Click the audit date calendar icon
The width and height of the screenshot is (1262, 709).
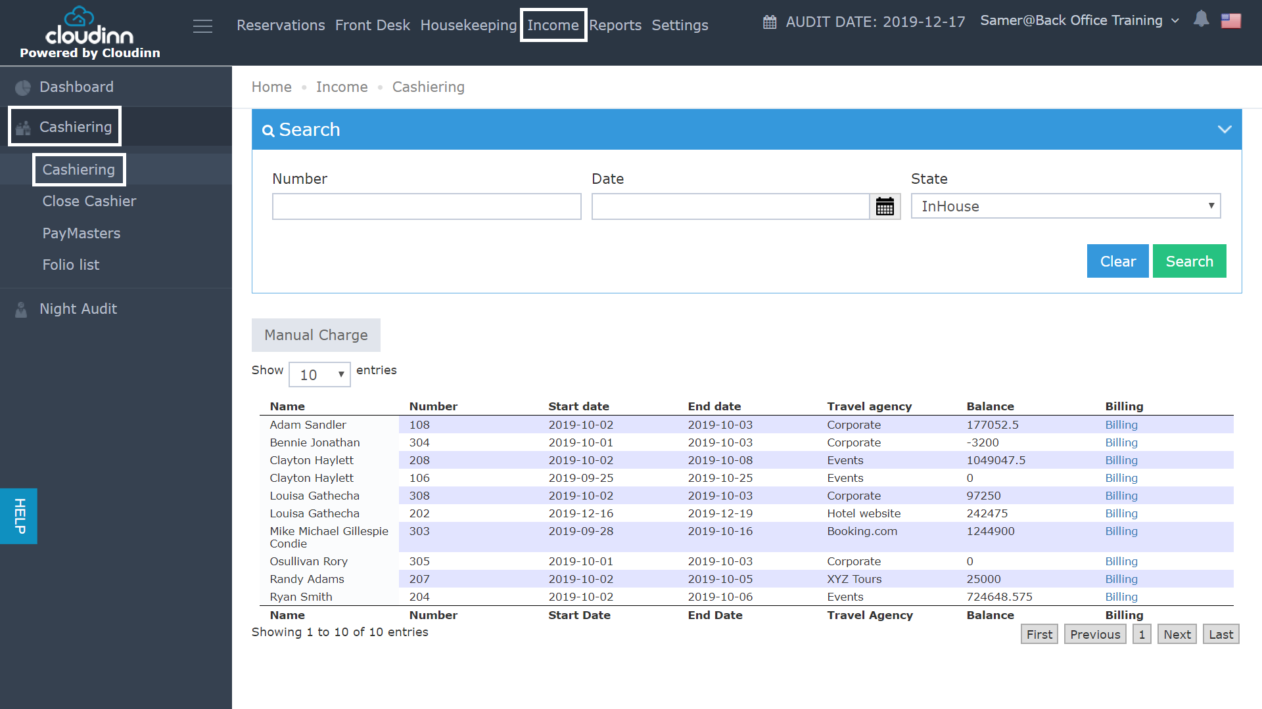(x=770, y=22)
